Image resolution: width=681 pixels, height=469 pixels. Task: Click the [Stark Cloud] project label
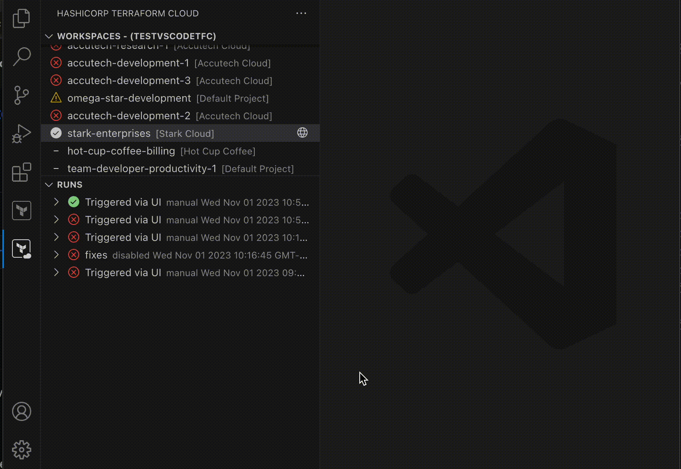point(185,134)
